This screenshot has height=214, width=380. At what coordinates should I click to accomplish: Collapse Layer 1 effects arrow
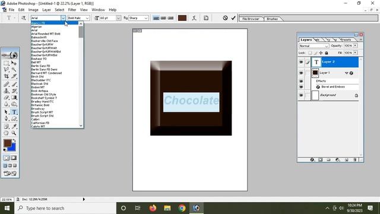(346, 73)
